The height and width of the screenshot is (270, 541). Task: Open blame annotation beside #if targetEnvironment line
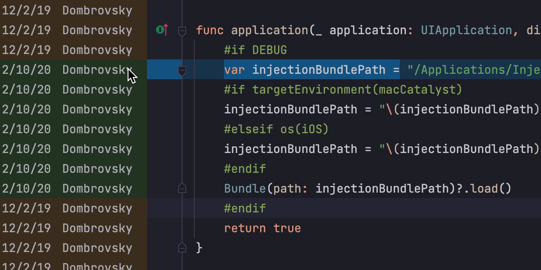point(68,90)
